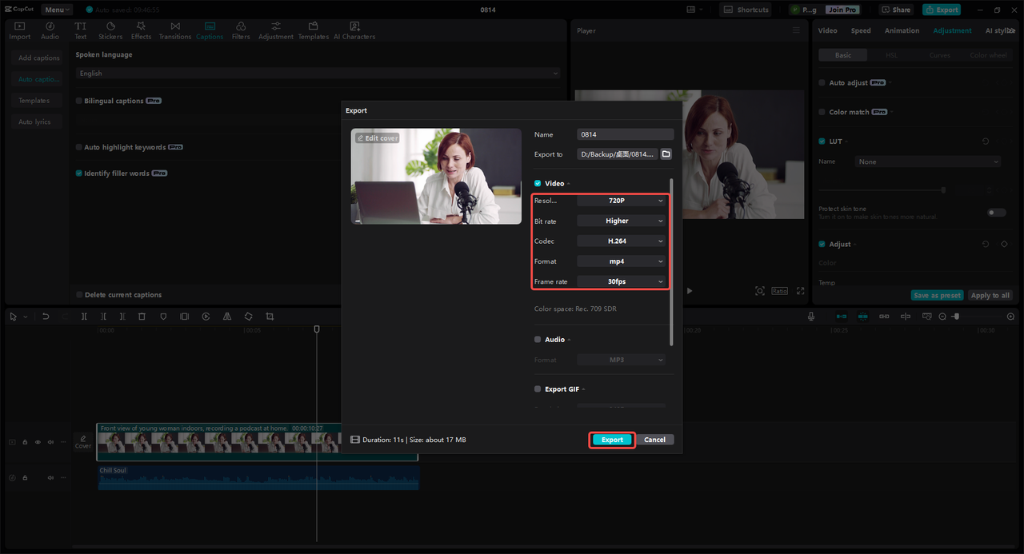This screenshot has height=554, width=1024.
Task: Uncheck Identify filler words checkbox
Action: point(78,173)
